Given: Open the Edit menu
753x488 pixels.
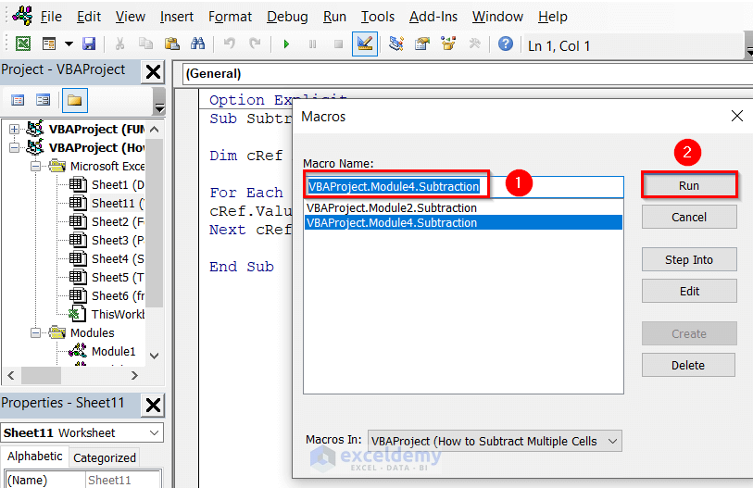Looking at the screenshot, I should (89, 17).
